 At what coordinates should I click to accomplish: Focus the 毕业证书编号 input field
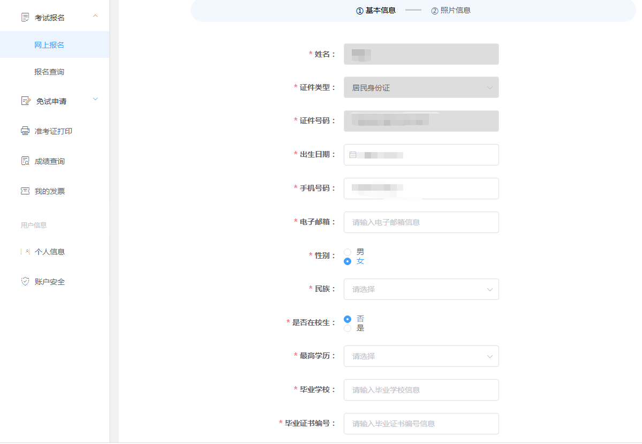point(421,424)
